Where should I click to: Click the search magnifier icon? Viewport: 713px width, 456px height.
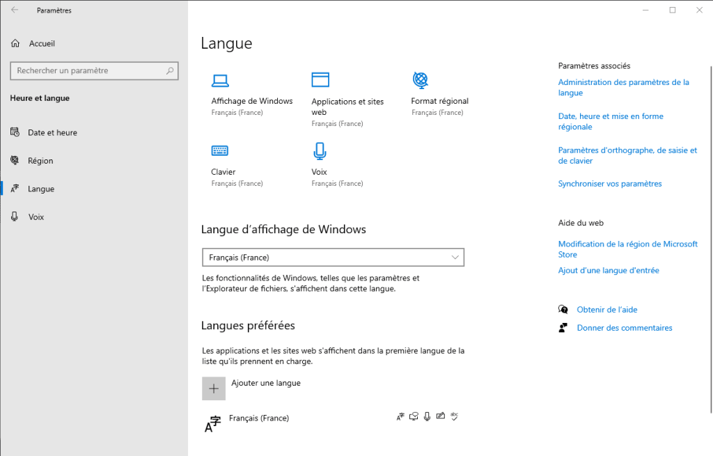[x=169, y=71]
